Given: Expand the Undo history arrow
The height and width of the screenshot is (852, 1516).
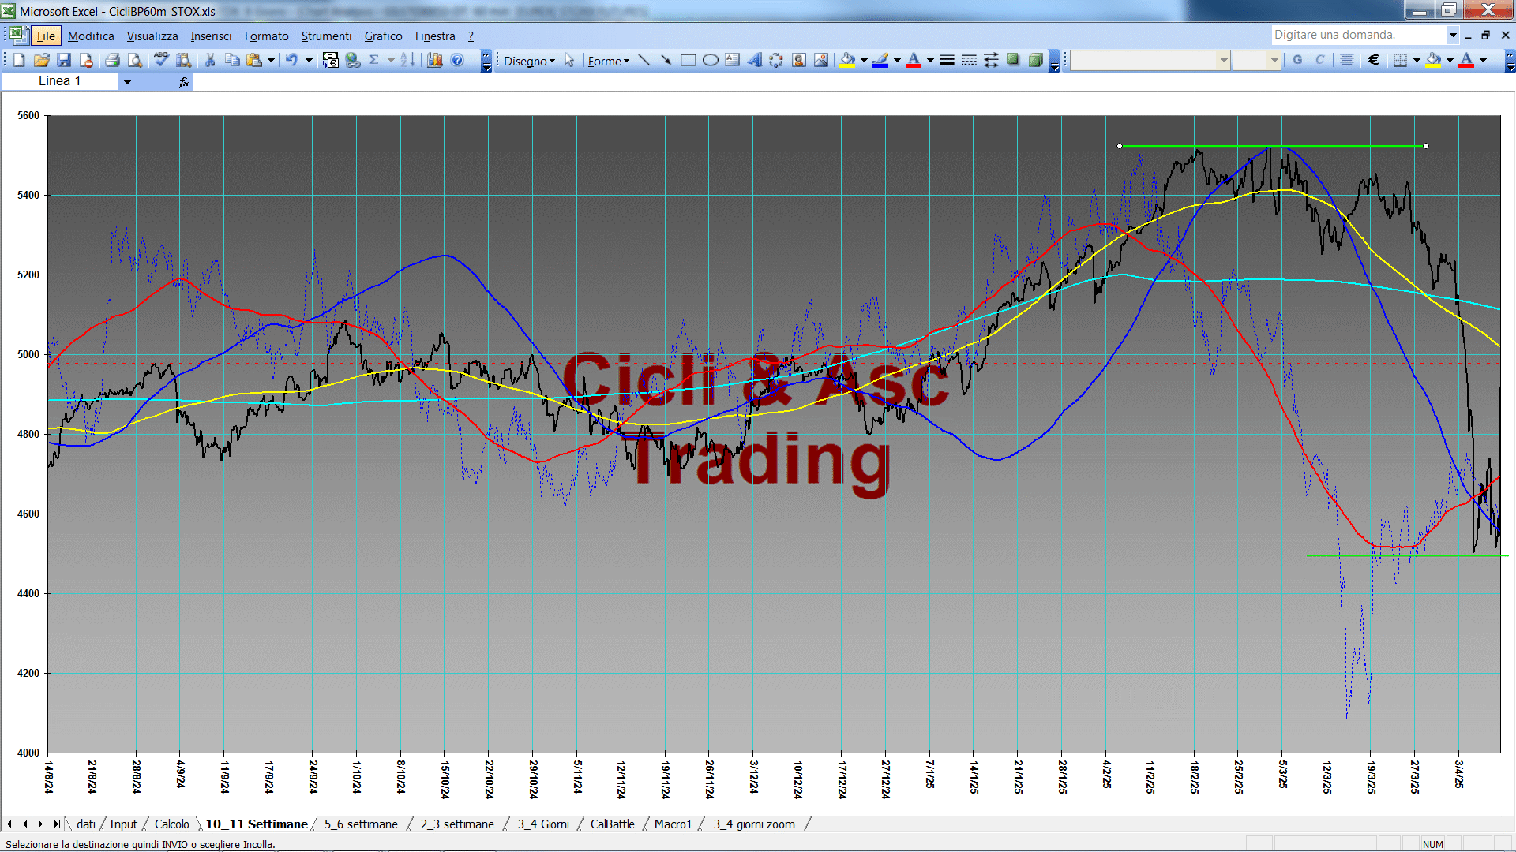Looking at the screenshot, I should pos(309,60).
